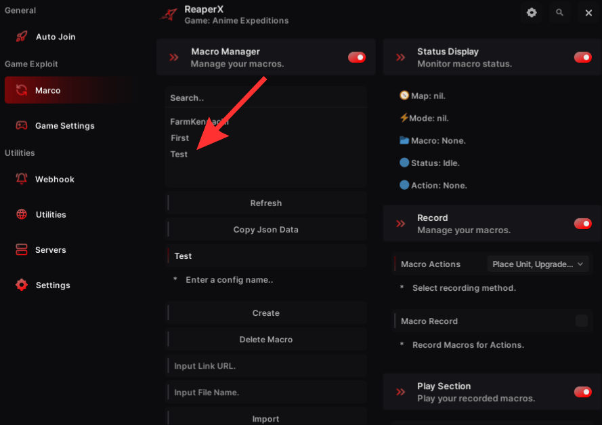Click the blue Status circle icon
602x425 pixels.
pos(404,163)
